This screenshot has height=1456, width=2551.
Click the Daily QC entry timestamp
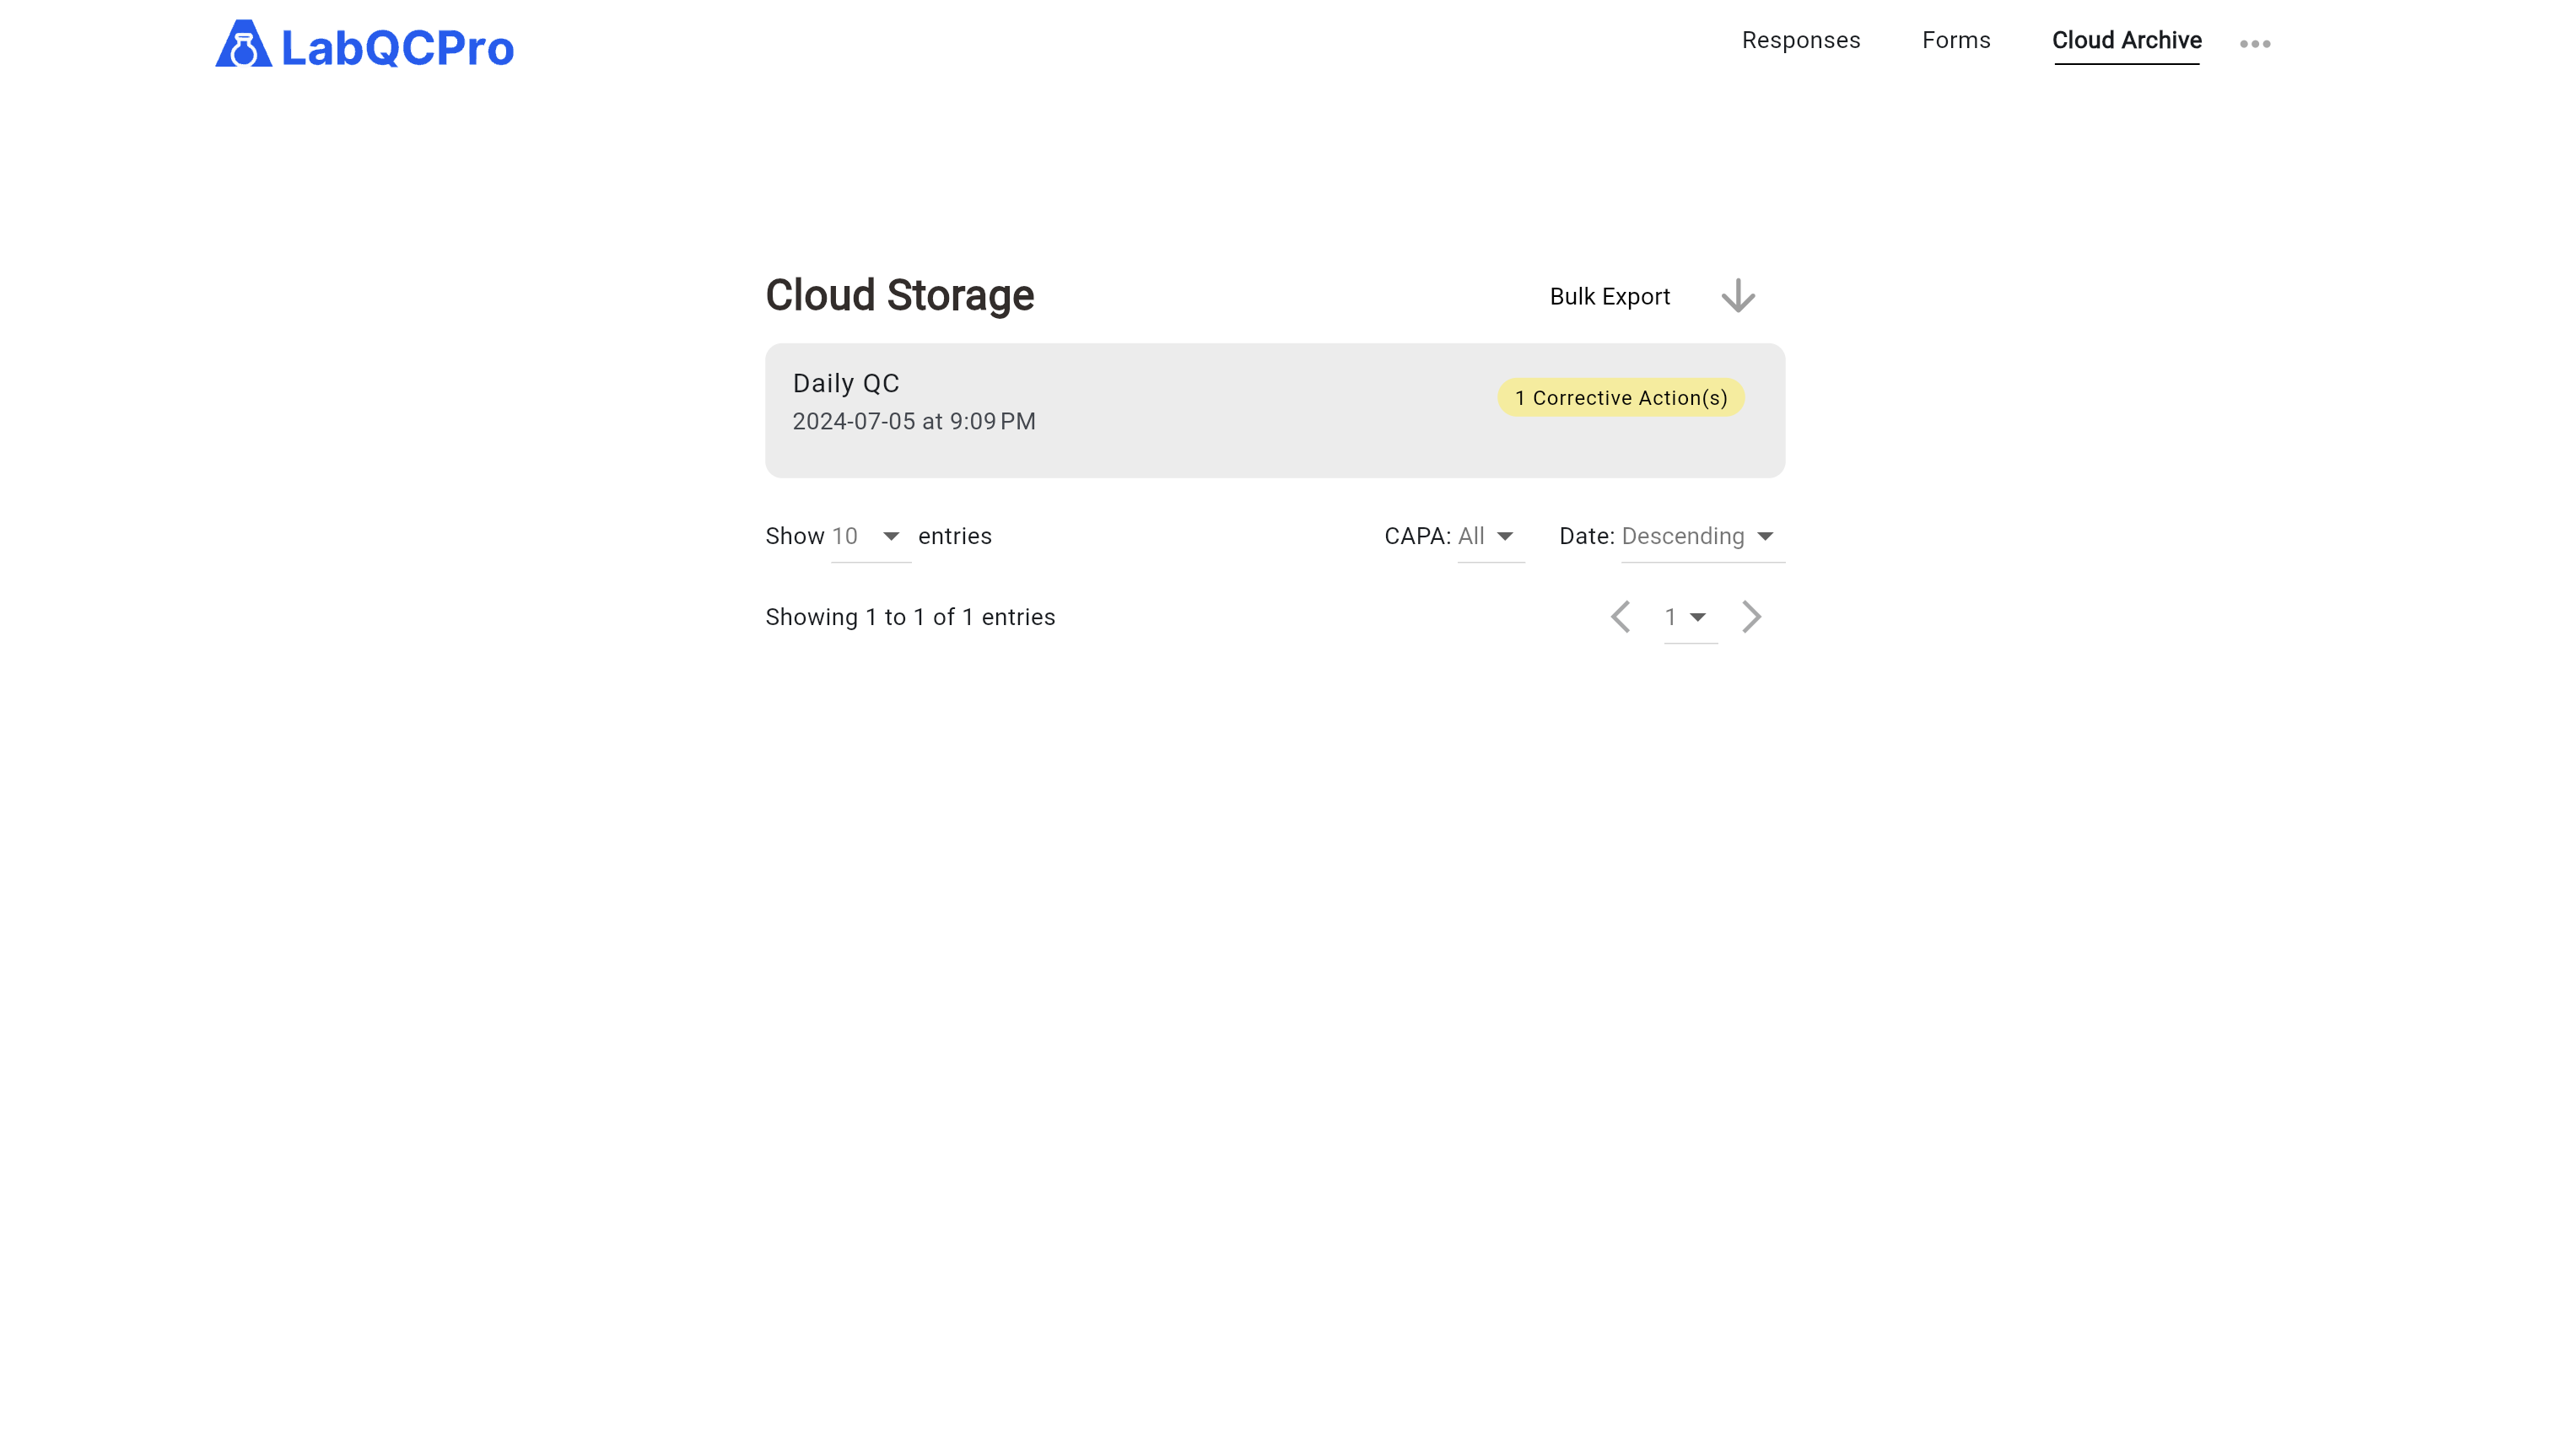(x=913, y=422)
